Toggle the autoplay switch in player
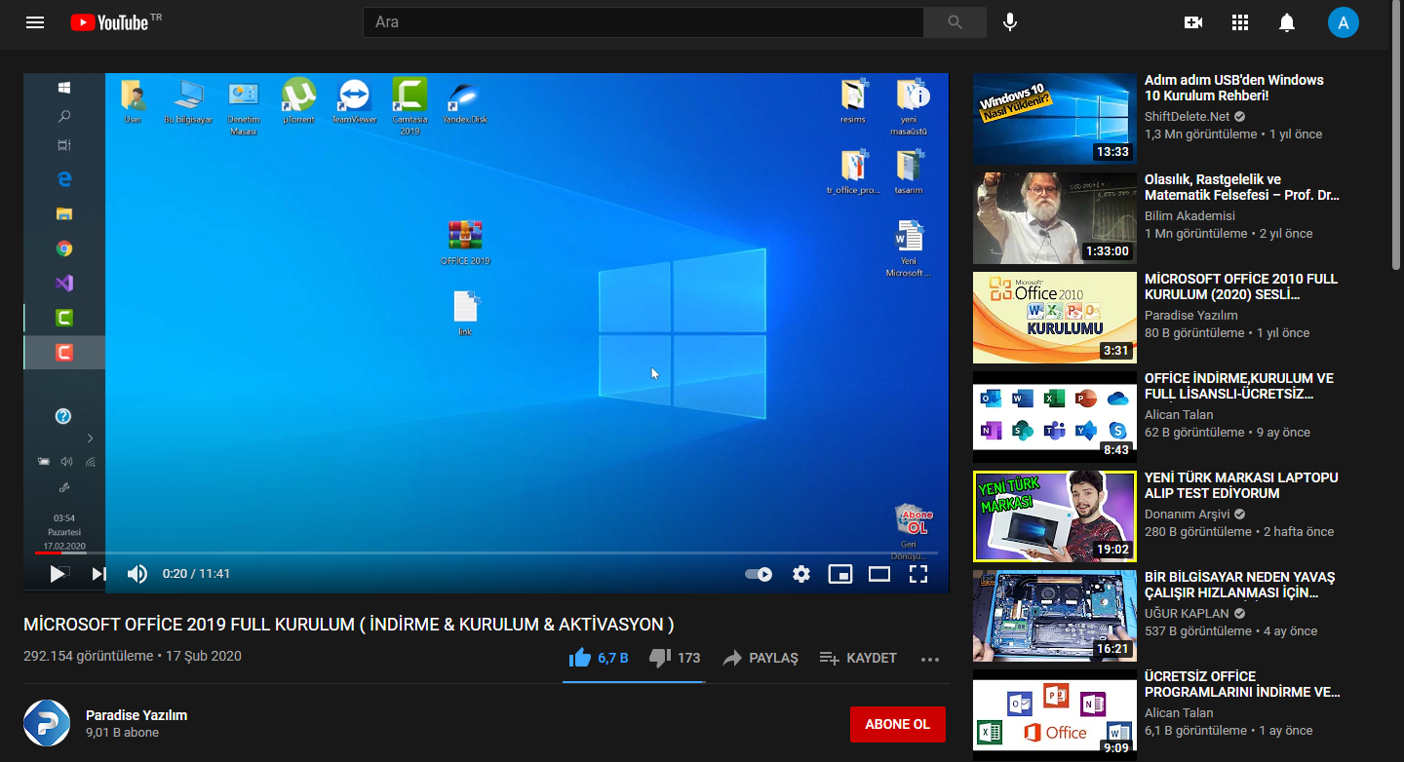The image size is (1404, 762). [x=759, y=574]
